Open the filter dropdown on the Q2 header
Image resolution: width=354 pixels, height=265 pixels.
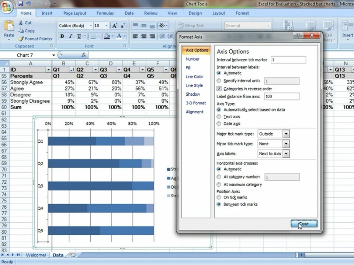click(95, 70)
